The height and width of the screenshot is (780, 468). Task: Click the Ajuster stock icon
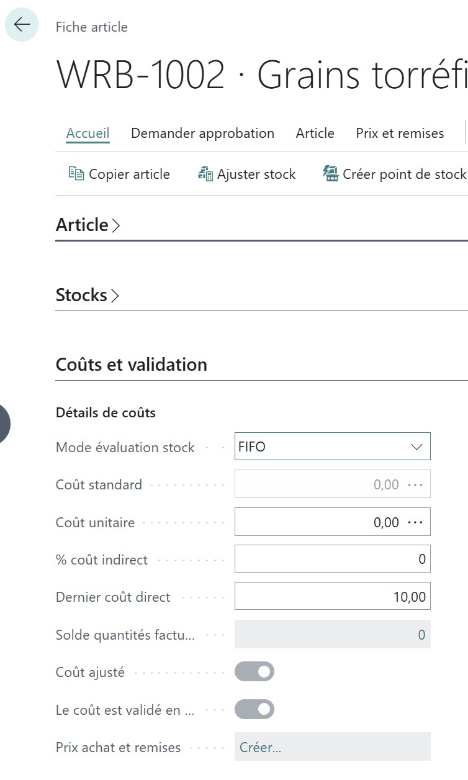205,174
